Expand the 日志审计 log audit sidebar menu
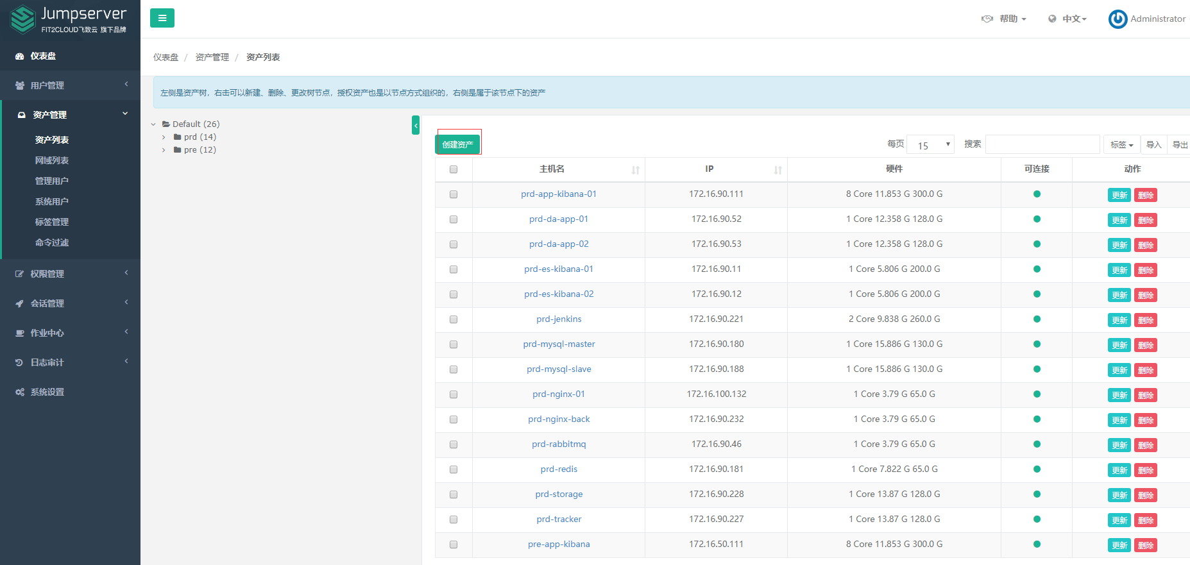Screen dimensions: 1190x565 70,362
